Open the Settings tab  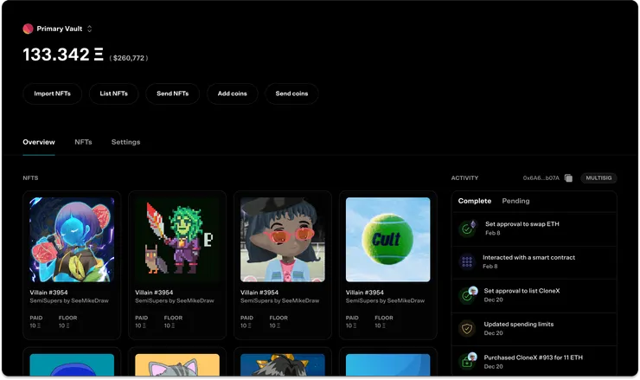[125, 142]
